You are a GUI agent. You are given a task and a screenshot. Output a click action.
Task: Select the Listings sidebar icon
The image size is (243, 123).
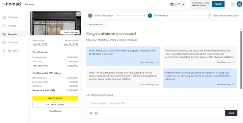tap(4, 26)
